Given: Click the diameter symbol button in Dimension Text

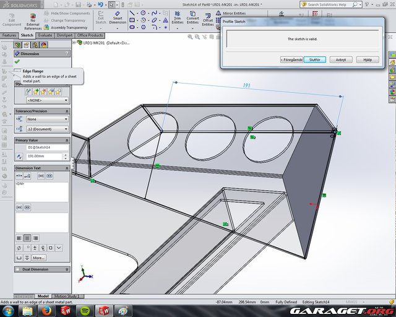Looking at the screenshot, I should coord(19,248).
